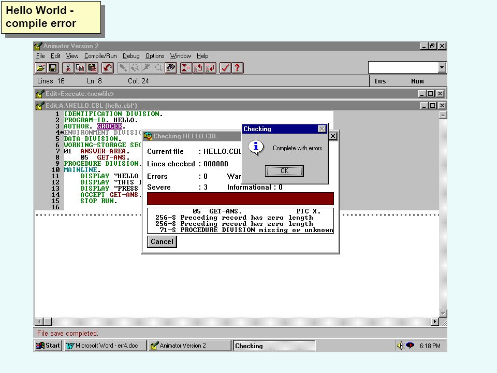The width and height of the screenshot is (497, 373).
Task: Click the horizontal scrollbar right arrow
Action: 435,322
